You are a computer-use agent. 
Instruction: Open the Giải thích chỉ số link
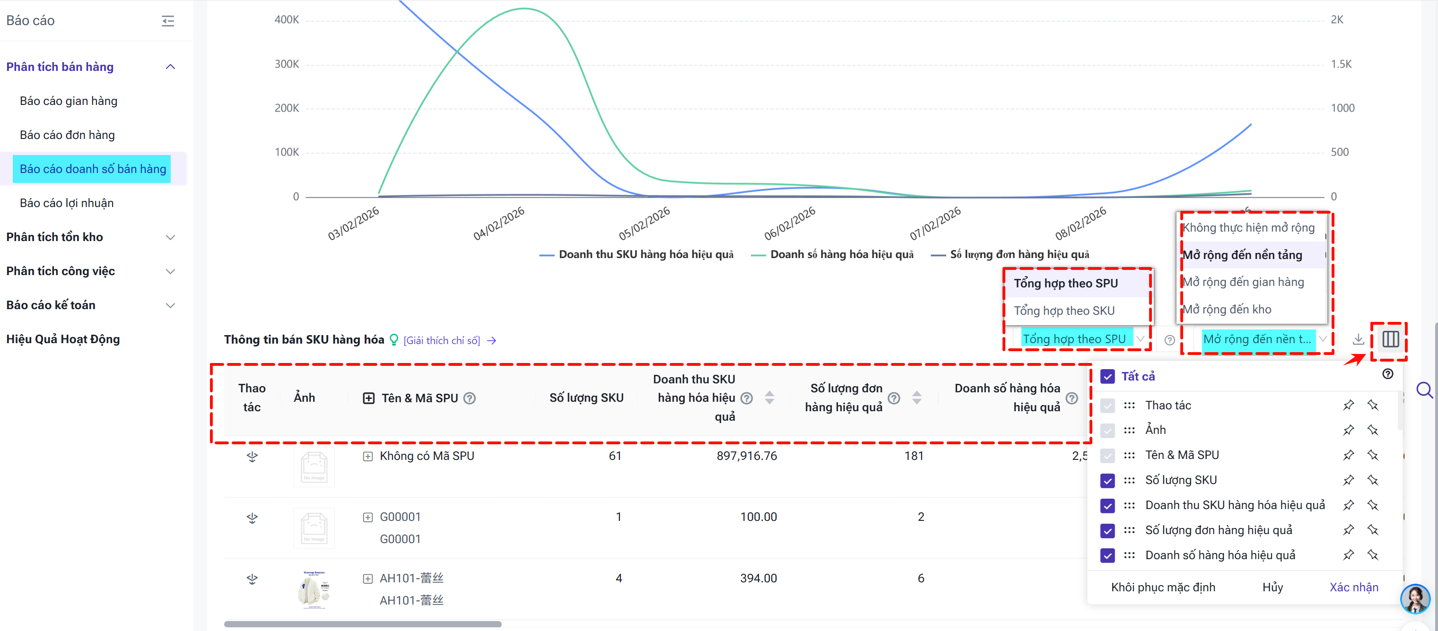pyautogui.click(x=442, y=340)
